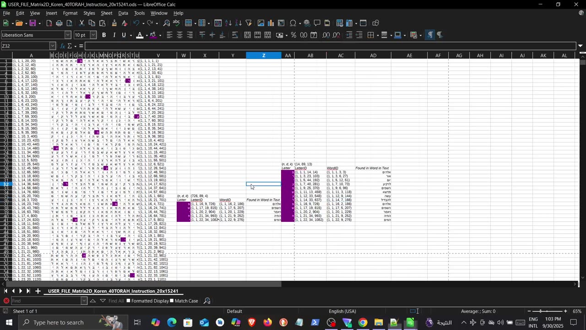Toggle Freeze Rows and Columns
The height and width of the screenshot is (330, 586).
pyautogui.click(x=349, y=23)
